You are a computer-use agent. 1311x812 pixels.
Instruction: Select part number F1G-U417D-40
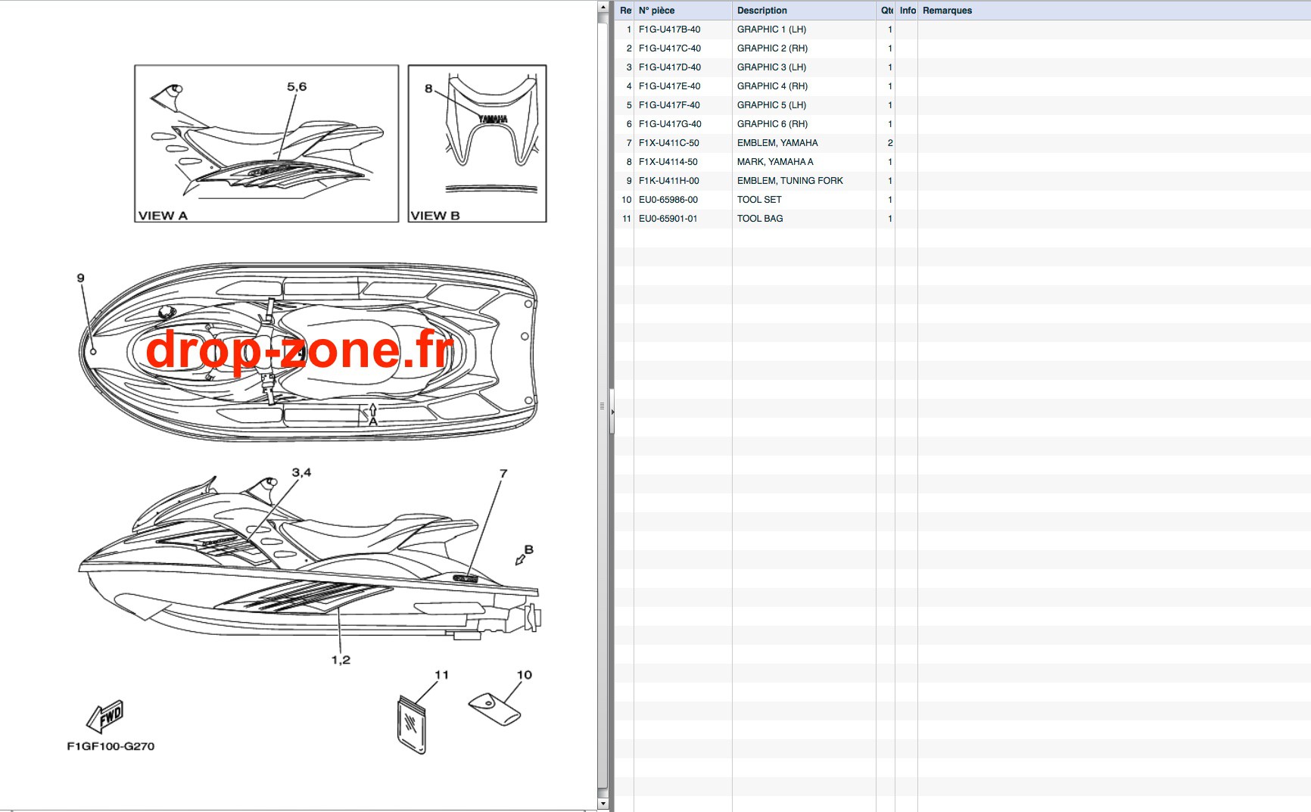669,67
